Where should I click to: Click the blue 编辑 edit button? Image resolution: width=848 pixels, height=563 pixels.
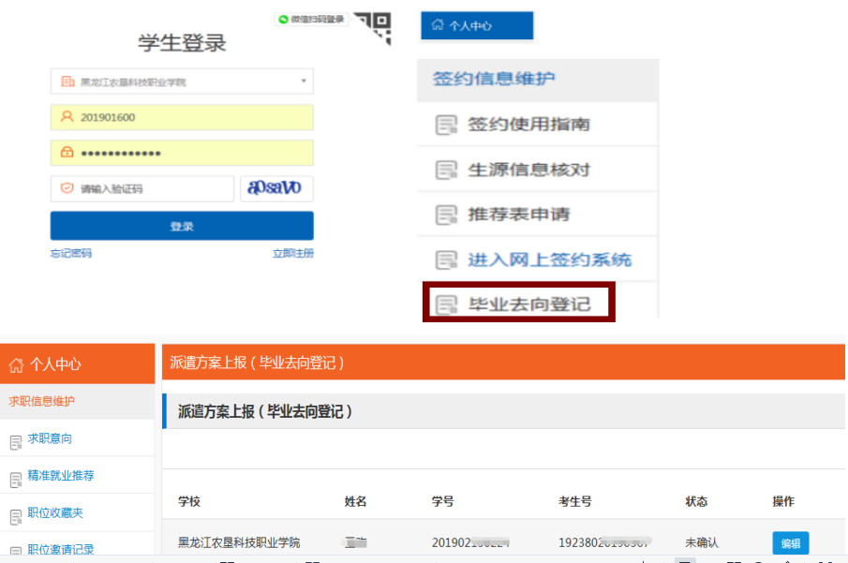pyautogui.click(x=790, y=543)
